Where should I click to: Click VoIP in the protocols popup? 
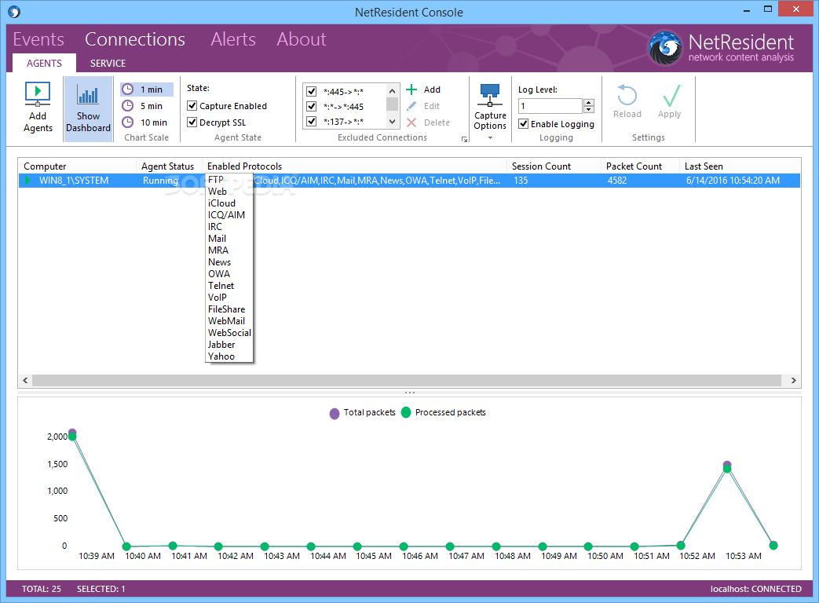[x=218, y=298]
